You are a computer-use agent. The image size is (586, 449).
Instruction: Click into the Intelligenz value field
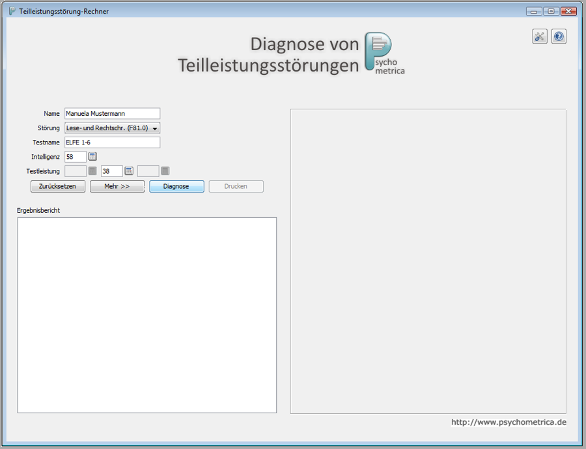tap(75, 157)
